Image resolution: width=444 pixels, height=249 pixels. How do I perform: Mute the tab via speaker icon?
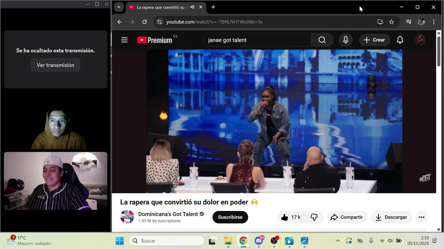[192, 7]
